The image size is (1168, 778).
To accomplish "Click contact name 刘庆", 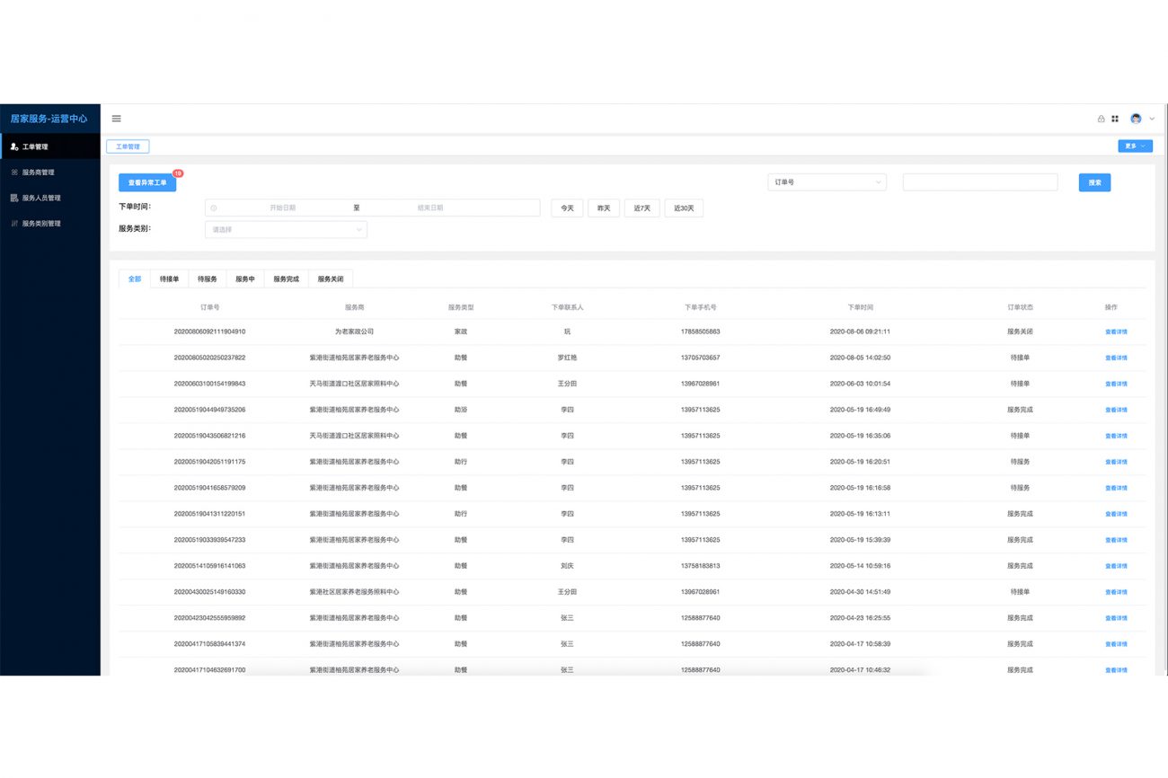I will 567,566.
